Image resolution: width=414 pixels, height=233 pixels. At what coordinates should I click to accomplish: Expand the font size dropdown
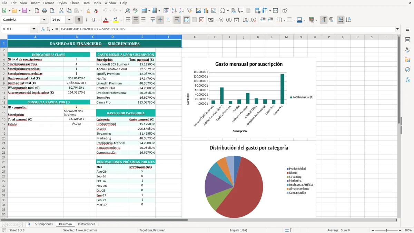click(69, 20)
